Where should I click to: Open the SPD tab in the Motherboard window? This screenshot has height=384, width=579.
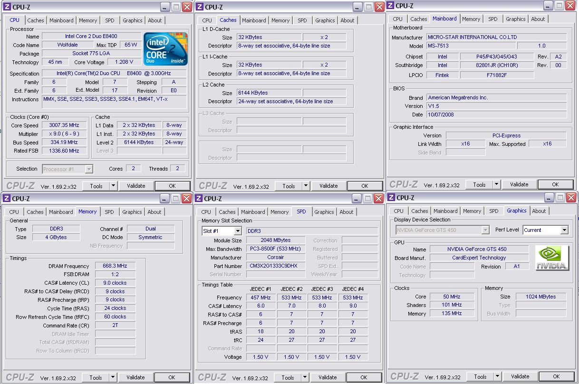pos(493,19)
